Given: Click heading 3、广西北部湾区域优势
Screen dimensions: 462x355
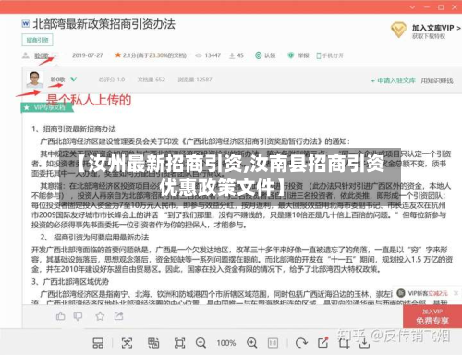Looking at the screenshot, I should coord(70,282).
